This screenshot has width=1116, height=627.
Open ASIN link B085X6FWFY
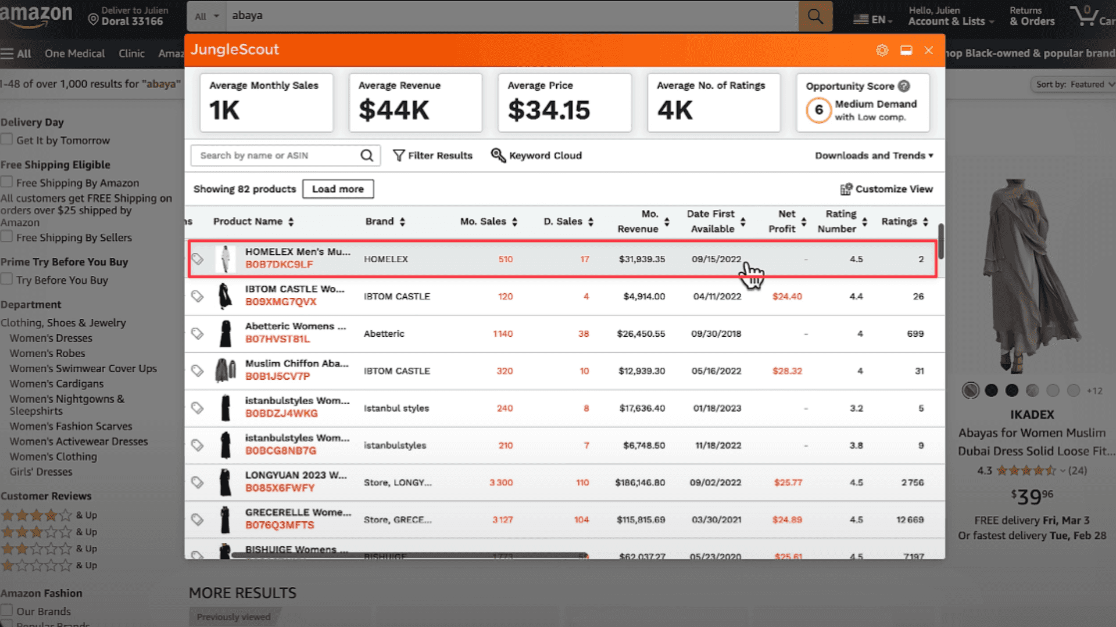click(x=280, y=488)
